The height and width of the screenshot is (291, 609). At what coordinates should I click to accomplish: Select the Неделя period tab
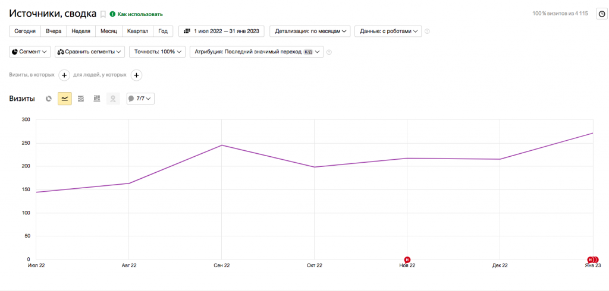click(x=81, y=31)
